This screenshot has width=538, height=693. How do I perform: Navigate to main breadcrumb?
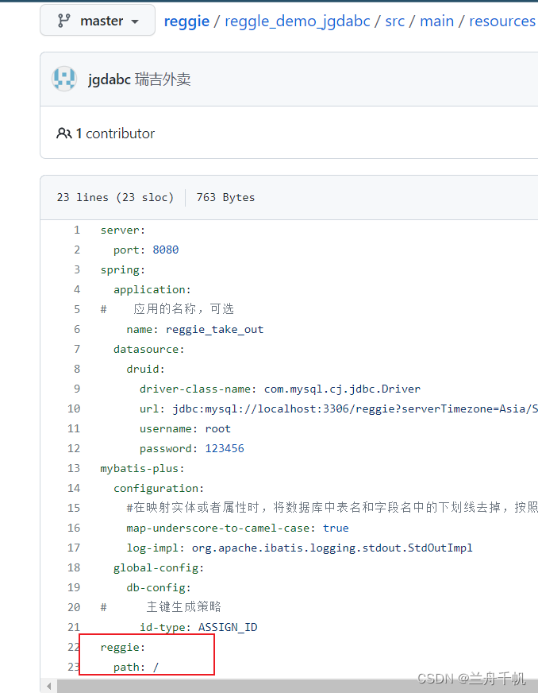(x=436, y=21)
